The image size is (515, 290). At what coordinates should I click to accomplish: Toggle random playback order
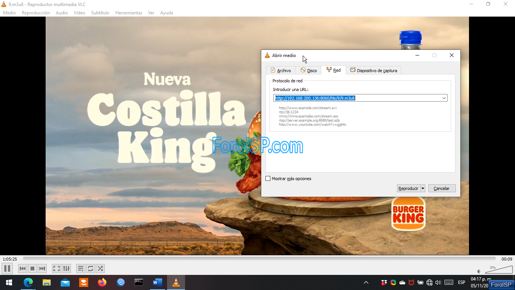point(100,268)
